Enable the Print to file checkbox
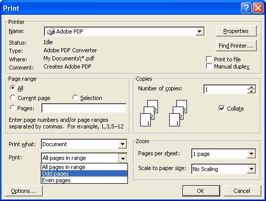The image size is (266, 201). pyautogui.click(x=209, y=59)
